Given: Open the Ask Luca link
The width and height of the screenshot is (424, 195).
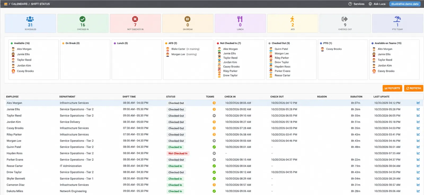Looking at the screenshot, I should (379, 4).
